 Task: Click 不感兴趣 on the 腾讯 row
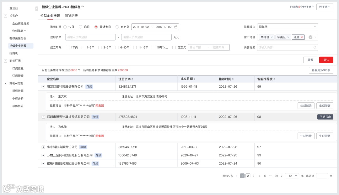point(326,117)
